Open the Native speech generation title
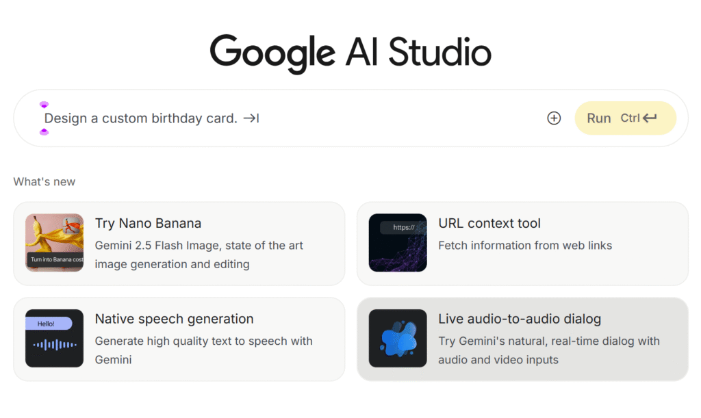Viewport: 701px width, 418px height. pos(175,319)
